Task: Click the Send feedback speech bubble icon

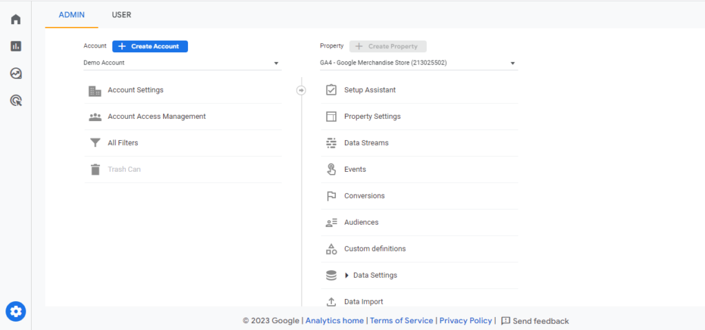Action: coord(505,321)
